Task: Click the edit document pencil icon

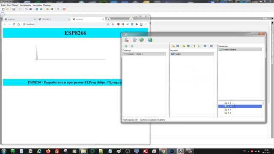Action: 135,40
